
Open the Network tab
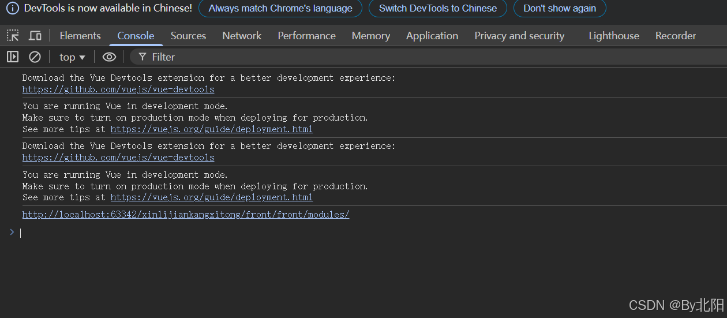pyautogui.click(x=242, y=36)
